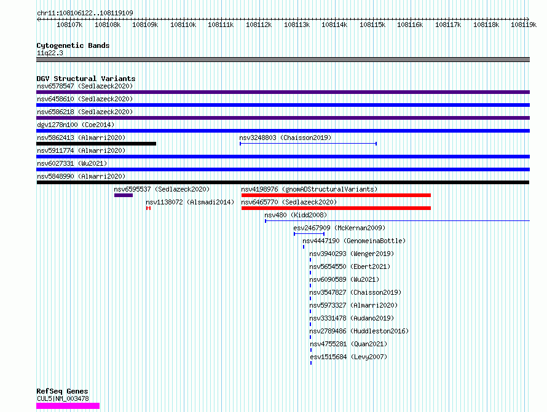Viewport: 547px width, 412px height.
Task: Select red bar under nsv4198976
Action: (336, 195)
